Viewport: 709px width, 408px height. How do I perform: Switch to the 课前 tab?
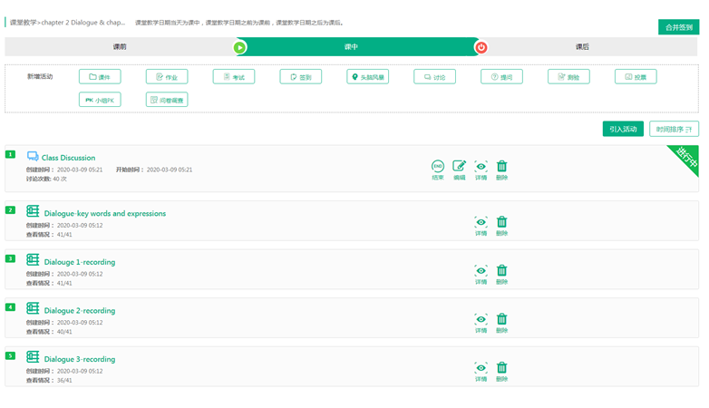click(120, 46)
